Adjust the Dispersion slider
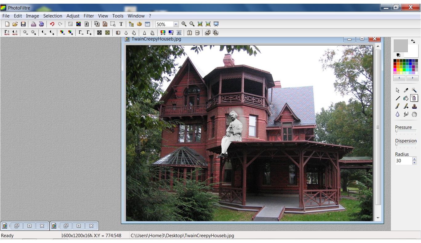 coord(406,145)
